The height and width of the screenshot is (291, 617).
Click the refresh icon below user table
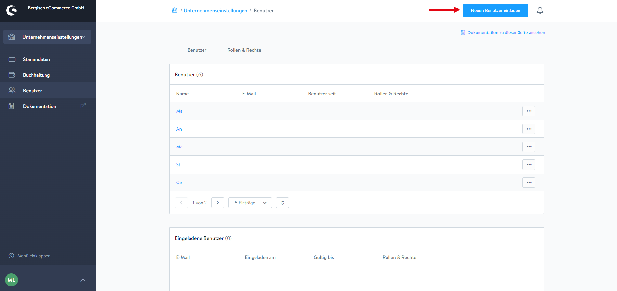tap(282, 203)
